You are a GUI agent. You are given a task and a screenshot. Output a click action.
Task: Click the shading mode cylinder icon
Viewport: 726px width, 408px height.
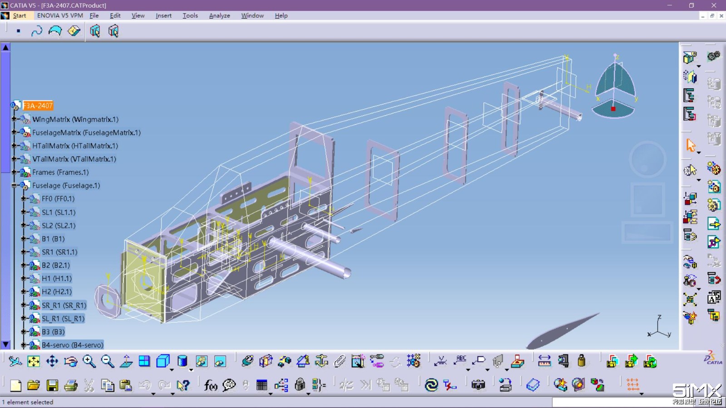(x=182, y=361)
